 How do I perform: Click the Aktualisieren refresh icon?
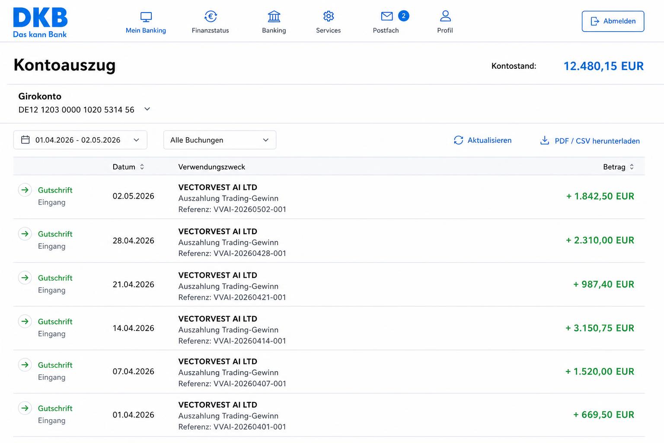tap(459, 140)
